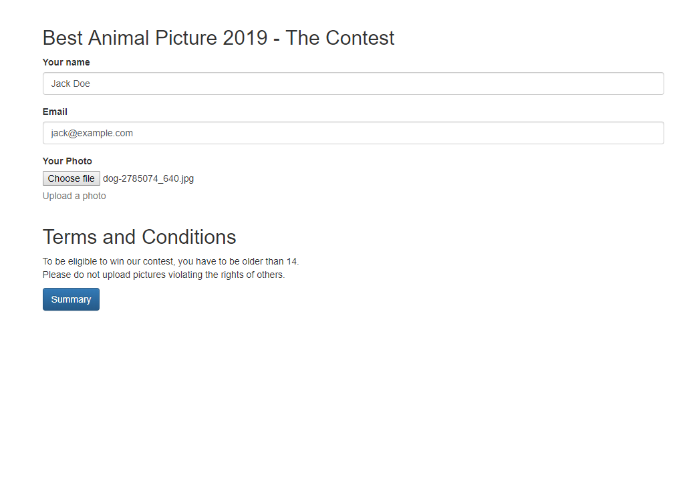Click the 'jack@example.com' placeholder text
Screen dimensions: 695x497
[x=92, y=133]
